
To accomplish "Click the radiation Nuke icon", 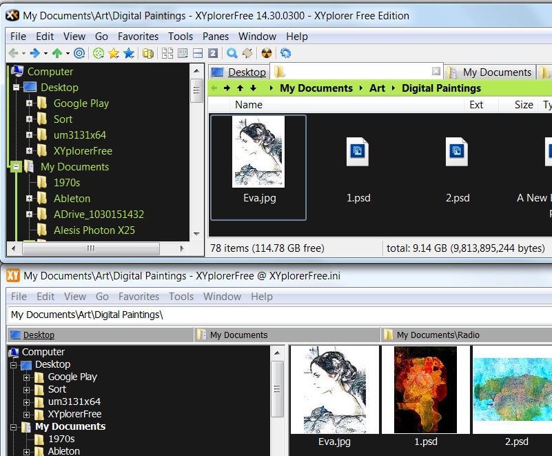I will [267, 53].
